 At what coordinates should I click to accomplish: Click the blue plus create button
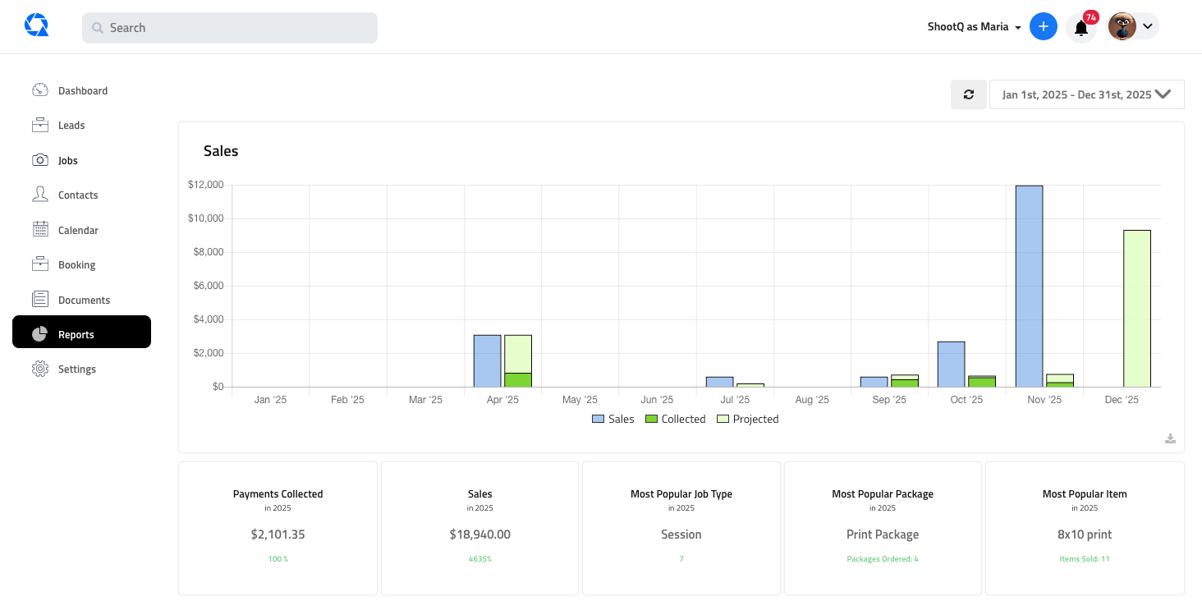pos(1044,25)
